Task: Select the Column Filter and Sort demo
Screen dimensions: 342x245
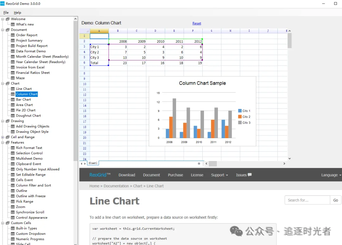Action: point(33,185)
